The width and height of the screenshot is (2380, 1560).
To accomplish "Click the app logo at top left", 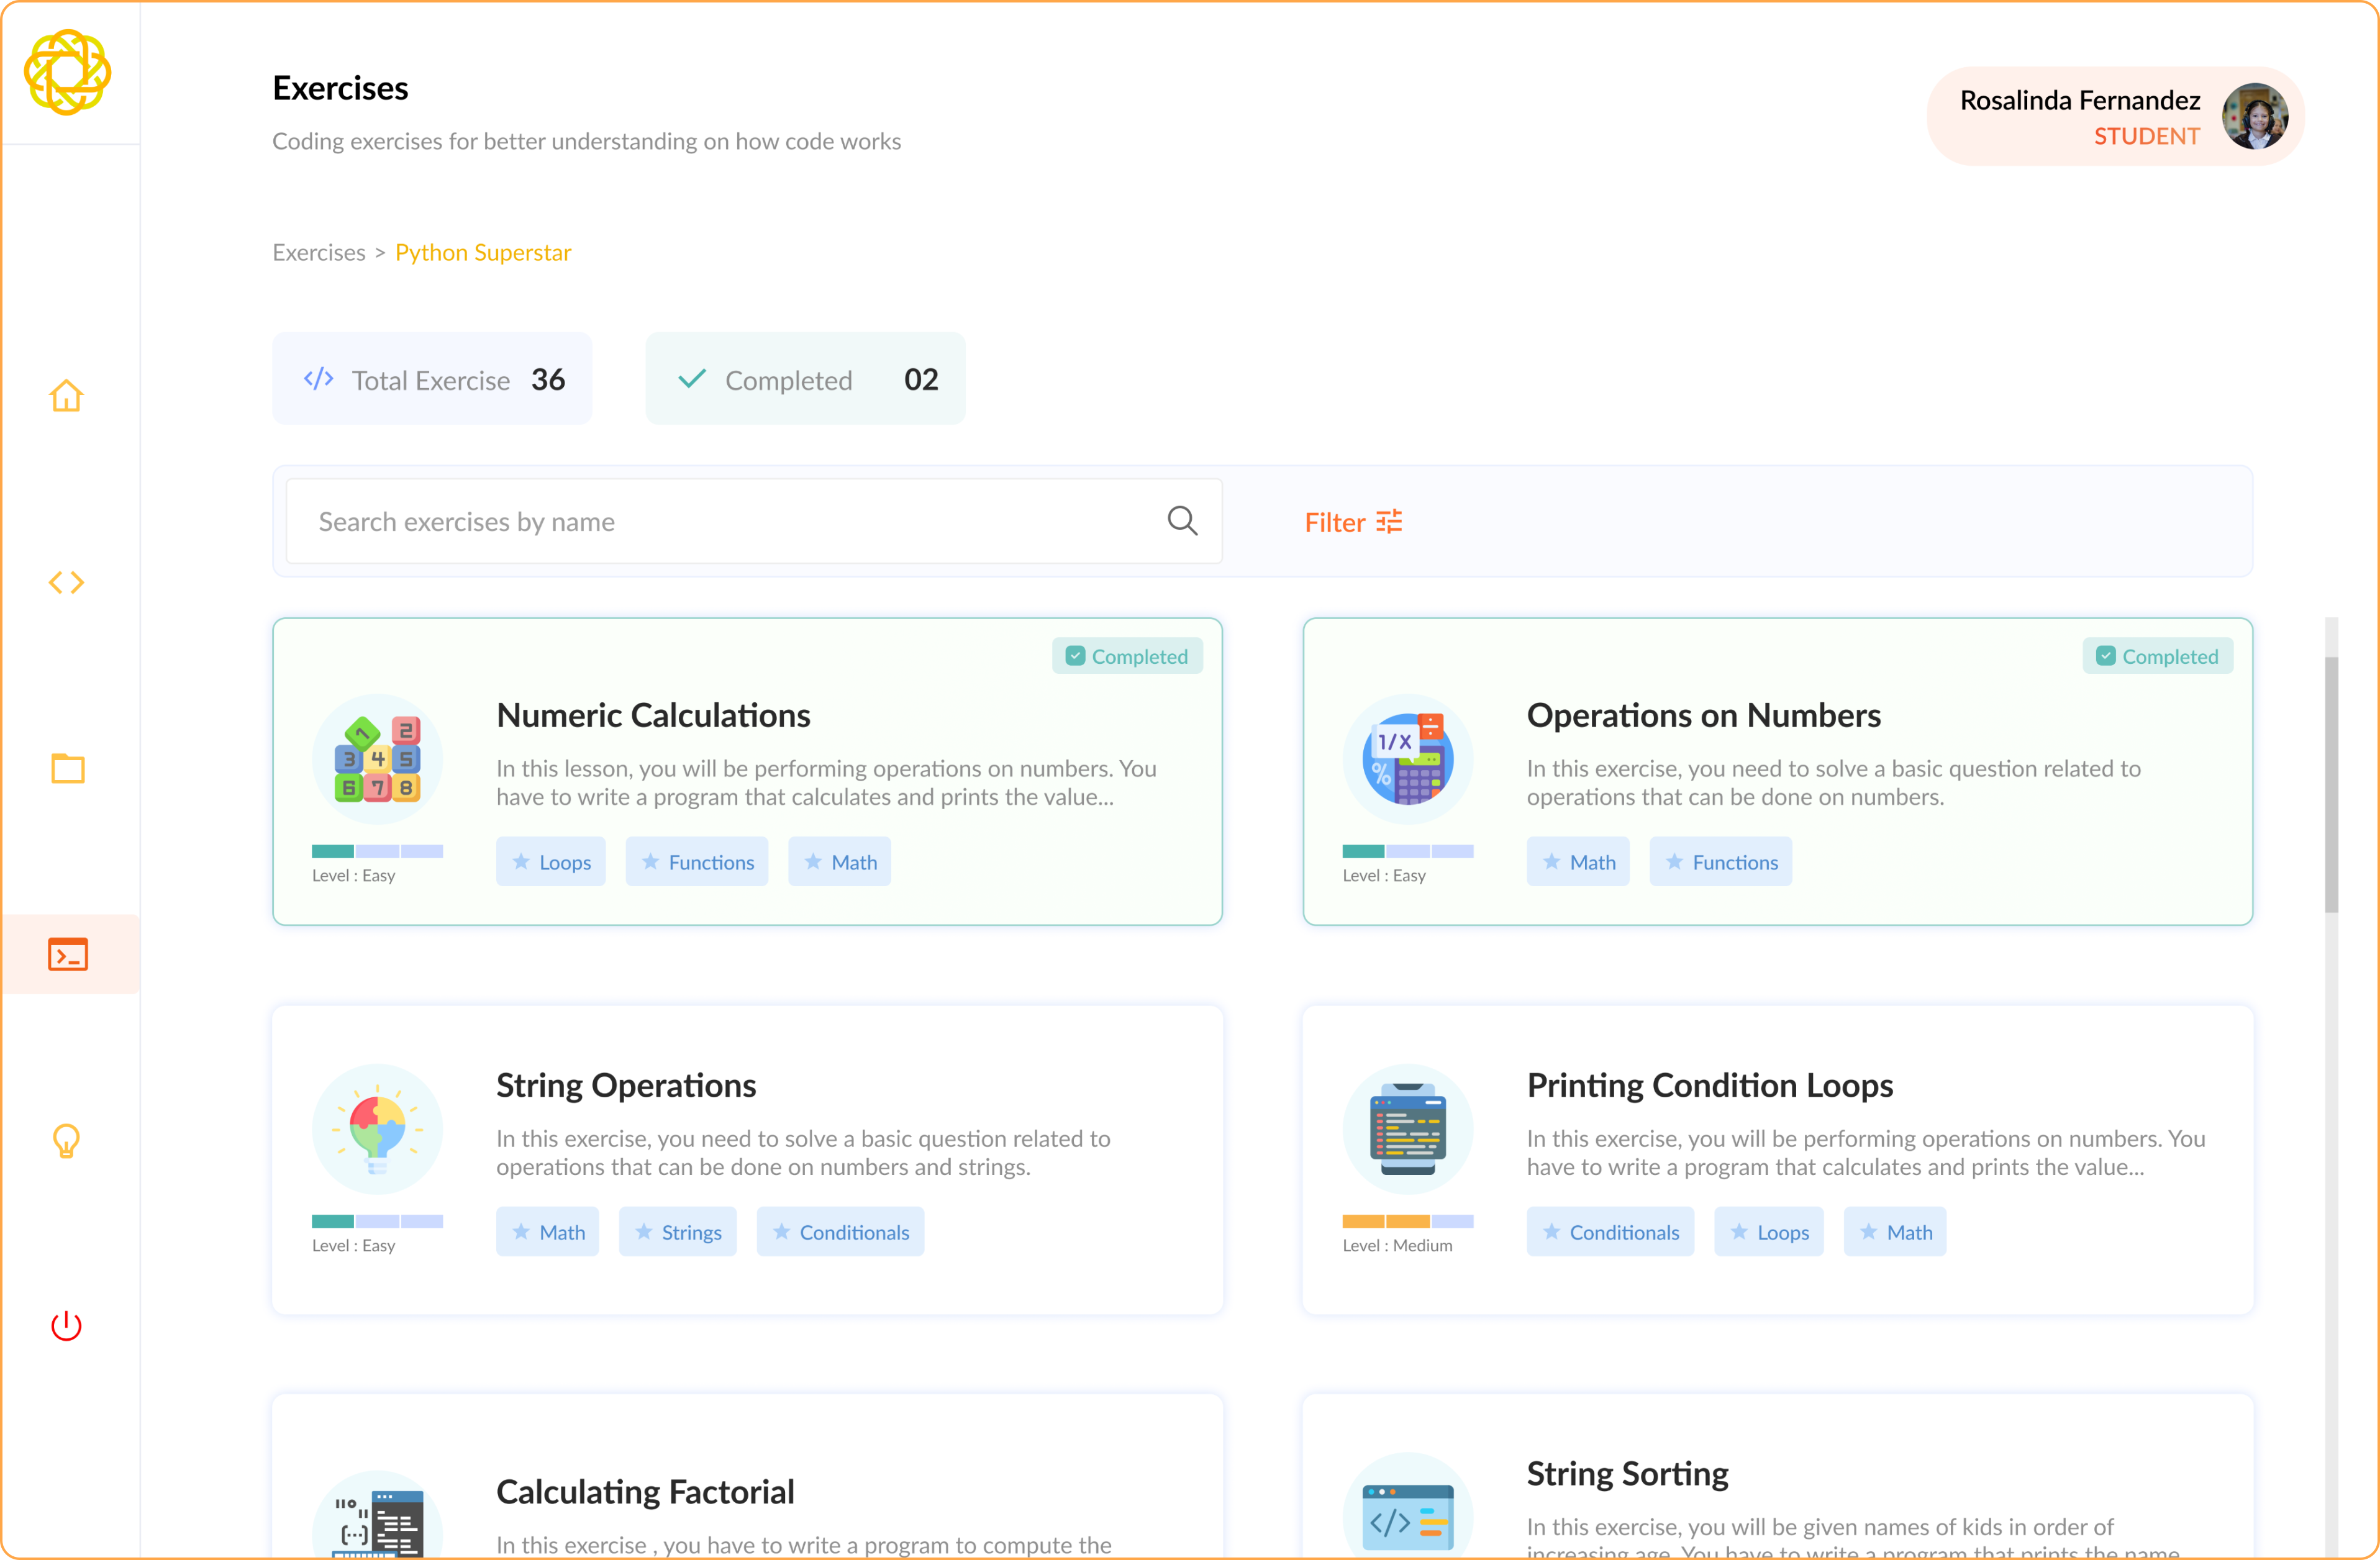I will point(69,72).
